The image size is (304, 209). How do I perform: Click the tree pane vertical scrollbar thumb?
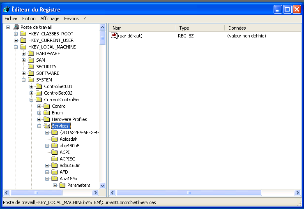point(103,38)
